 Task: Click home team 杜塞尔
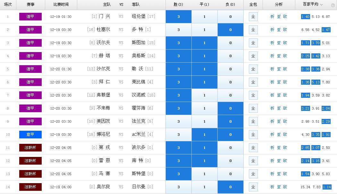103,29
